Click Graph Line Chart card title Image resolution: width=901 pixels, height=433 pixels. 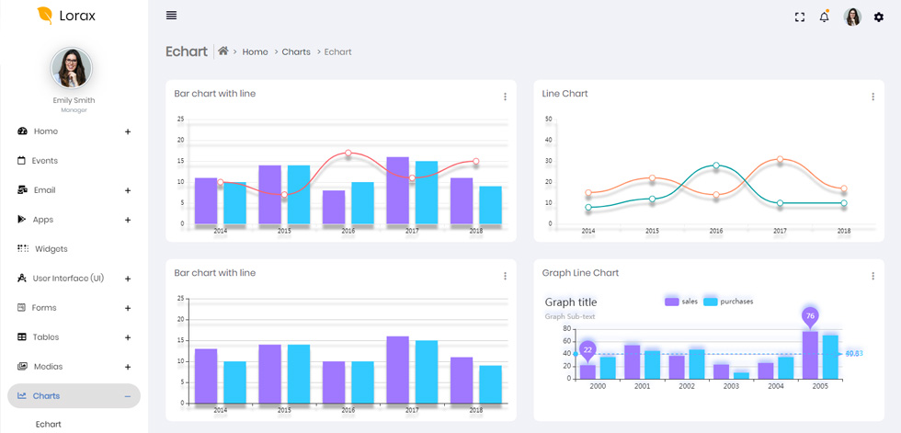click(x=580, y=273)
